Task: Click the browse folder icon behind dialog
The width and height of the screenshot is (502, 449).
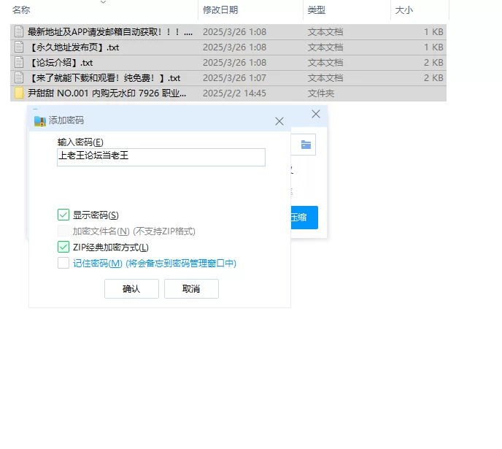Action: (306, 145)
